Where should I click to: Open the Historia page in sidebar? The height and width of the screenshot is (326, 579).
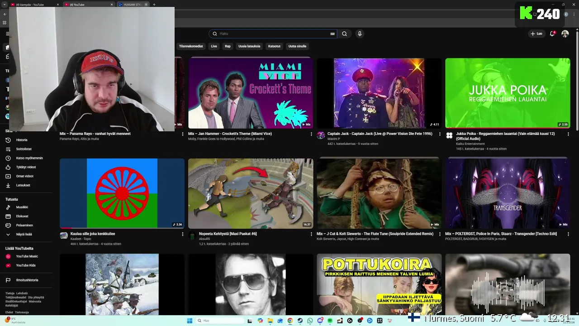[x=22, y=140]
